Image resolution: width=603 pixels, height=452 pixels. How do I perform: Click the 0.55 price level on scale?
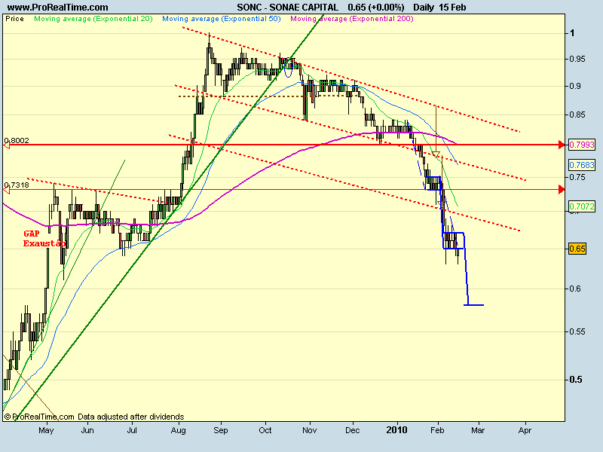[x=577, y=331]
